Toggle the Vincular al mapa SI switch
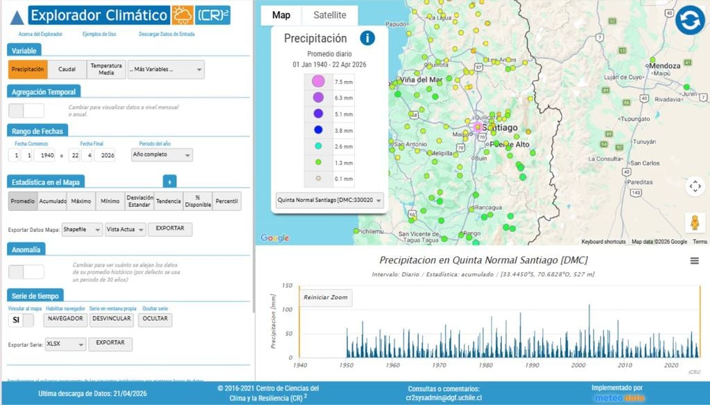Screen dimensions: 710x405 (22, 320)
